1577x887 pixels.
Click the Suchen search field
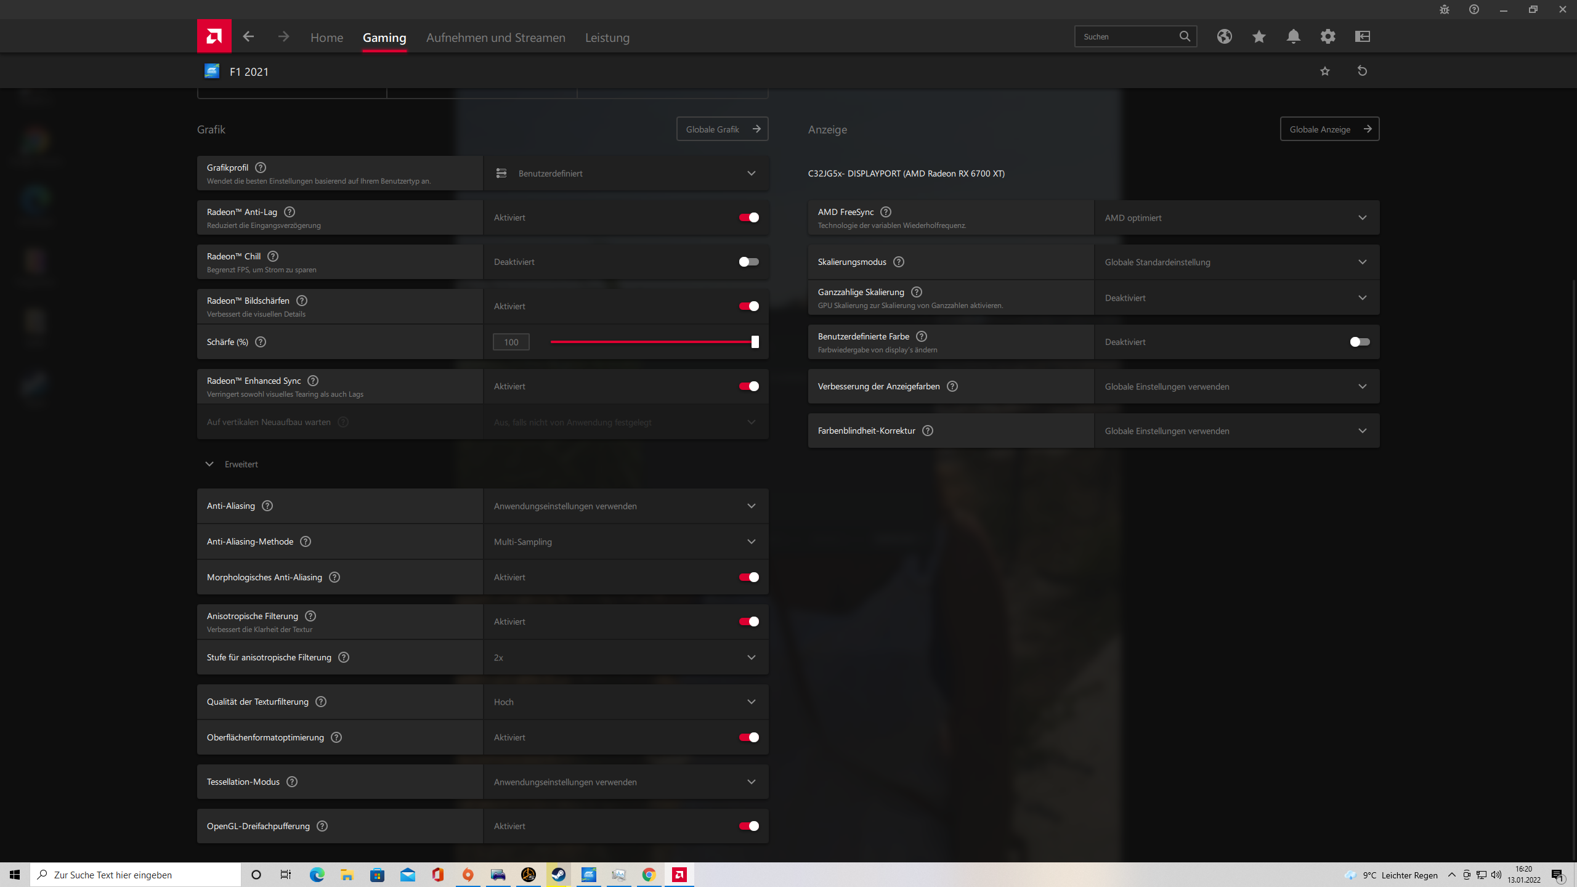point(1127,36)
